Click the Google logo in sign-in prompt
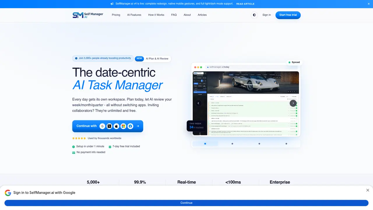 [x=8, y=193]
